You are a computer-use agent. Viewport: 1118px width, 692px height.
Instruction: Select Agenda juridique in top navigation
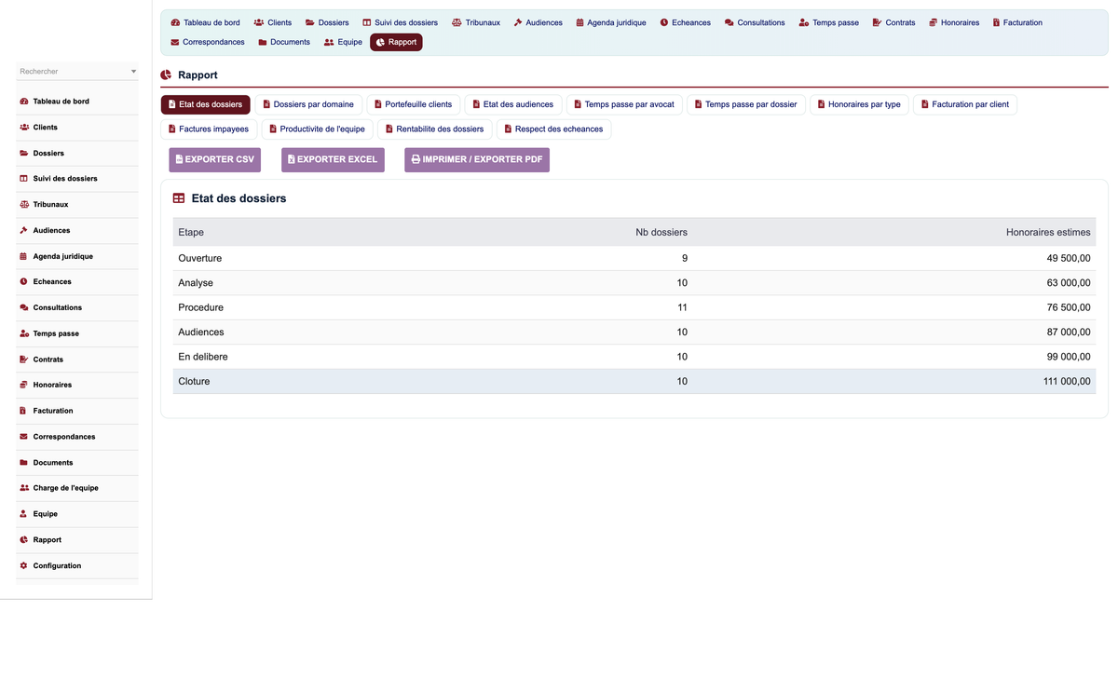[x=610, y=22]
